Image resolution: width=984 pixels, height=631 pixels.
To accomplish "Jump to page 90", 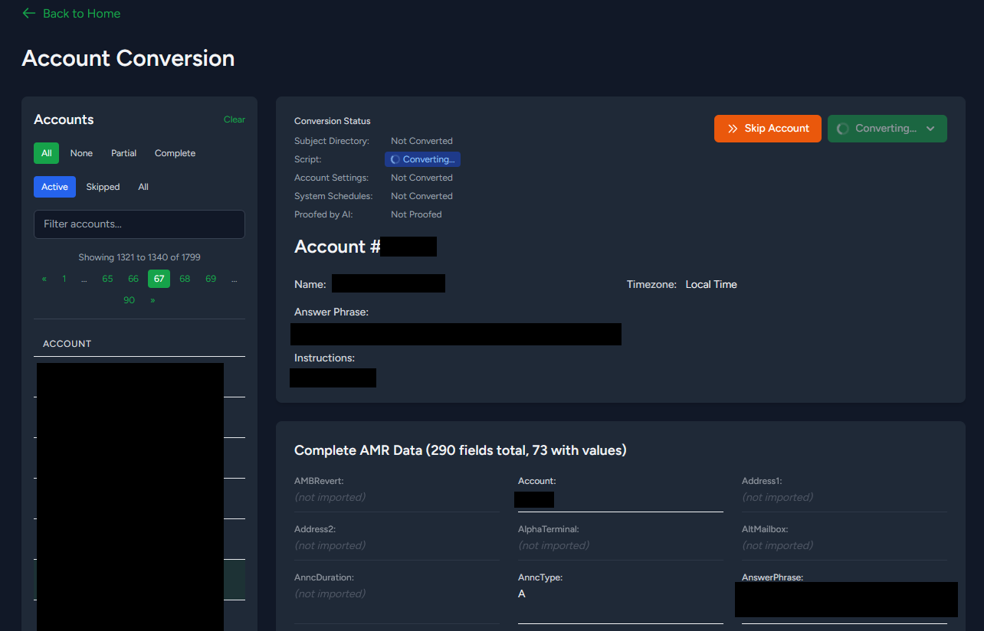I will pos(129,300).
